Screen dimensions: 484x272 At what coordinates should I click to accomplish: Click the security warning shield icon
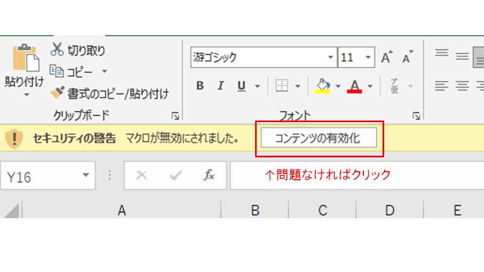coord(14,139)
